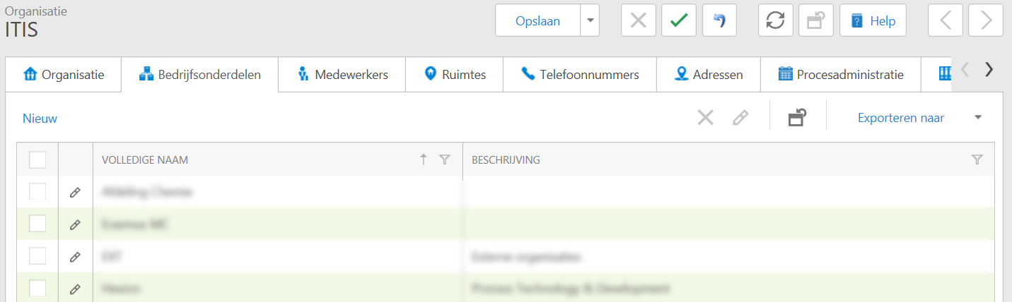The image size is (1012, 302).
Task: Check the first row checkbox
Action: coord(37,192)
